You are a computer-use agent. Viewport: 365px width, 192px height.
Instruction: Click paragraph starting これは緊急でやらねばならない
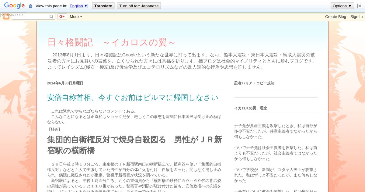[94, 111]
